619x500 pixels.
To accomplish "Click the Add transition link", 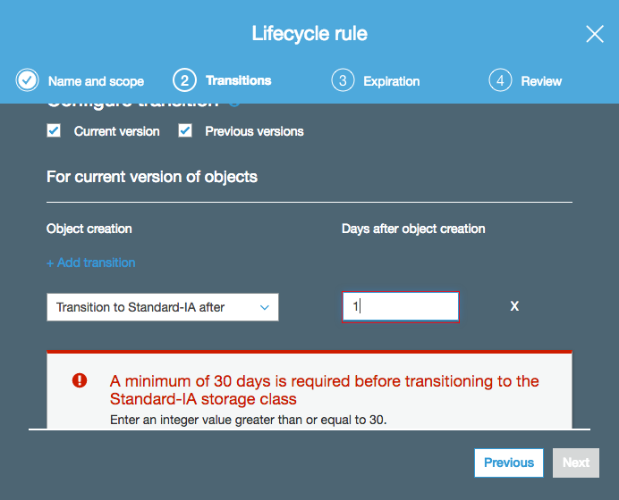I will [91, 262].
